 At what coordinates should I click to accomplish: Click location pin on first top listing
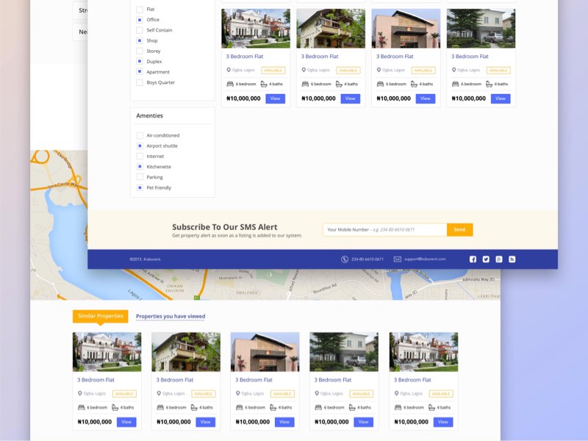[x=229, y=70]
